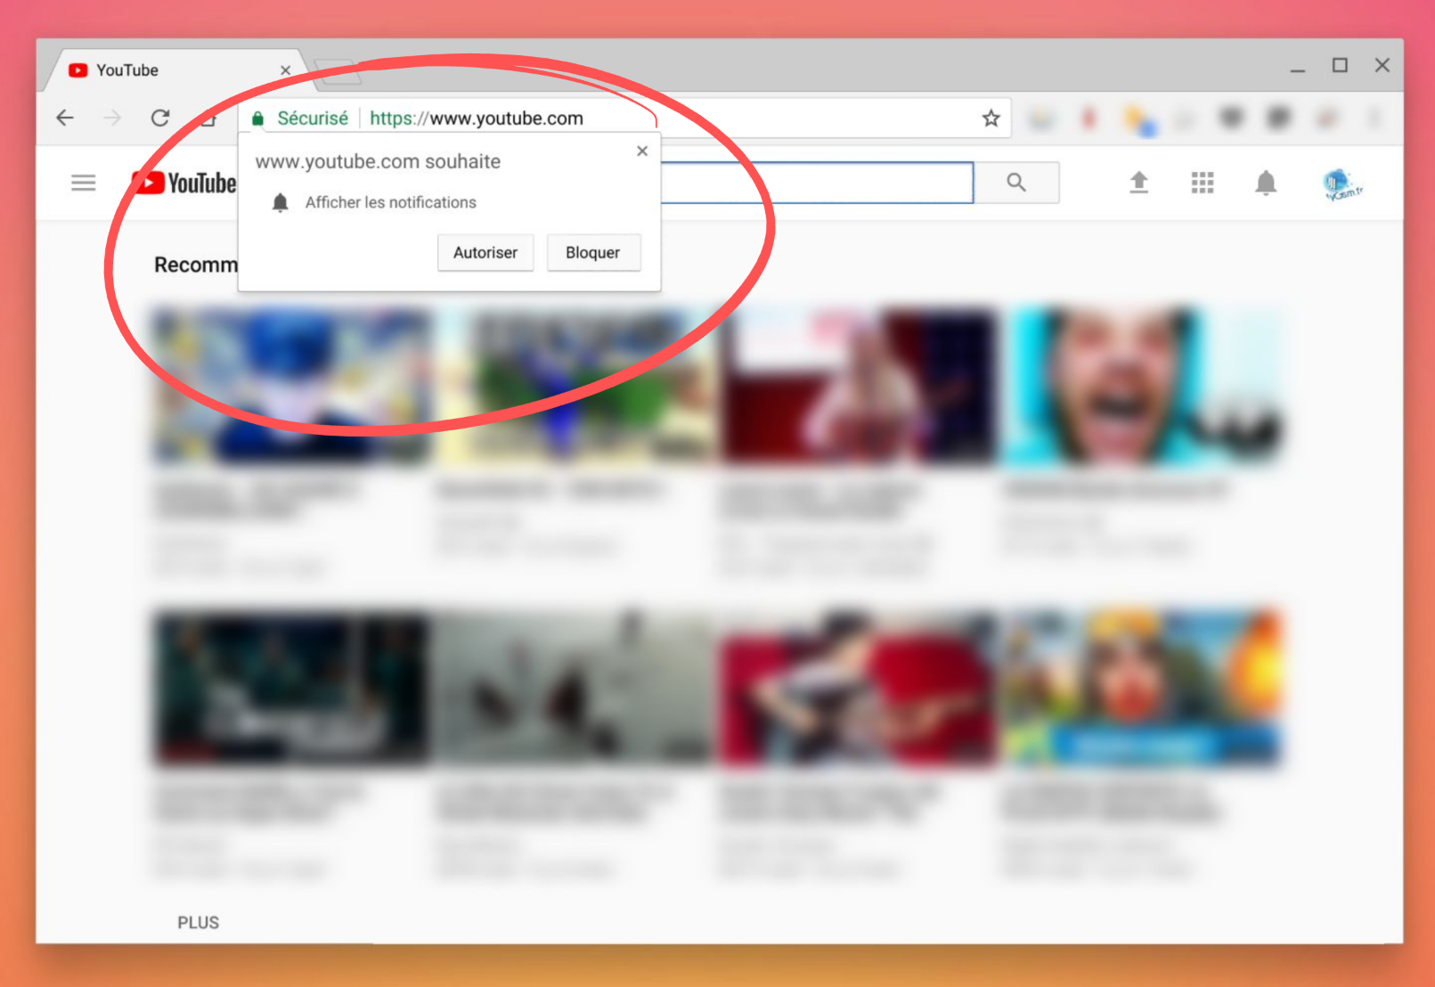Click the browser forward arrow
This screenshot has height=987, width=1435.
point(112,118)
